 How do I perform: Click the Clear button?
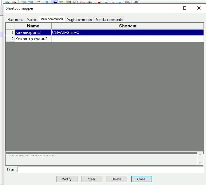(92, 179)
